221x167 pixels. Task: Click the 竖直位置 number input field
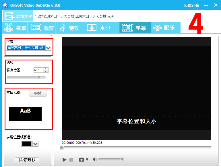pyautogui.click(x=38, y=70)
